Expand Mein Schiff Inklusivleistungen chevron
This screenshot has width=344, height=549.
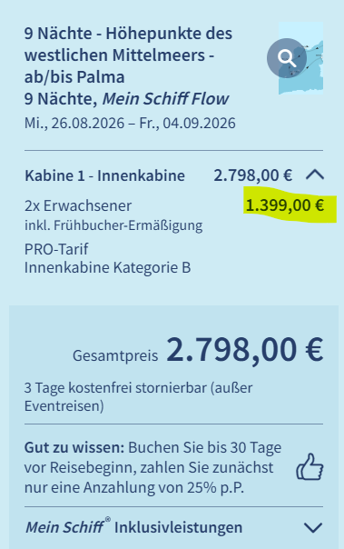(313, 527)
